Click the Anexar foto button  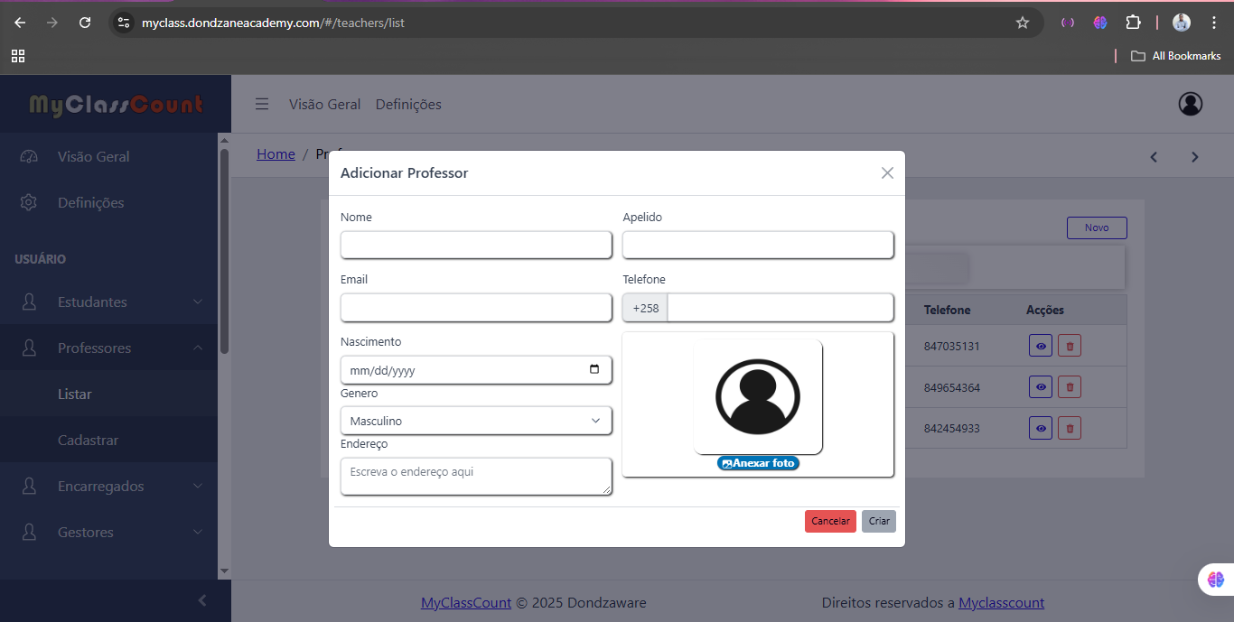click(758, 463)
